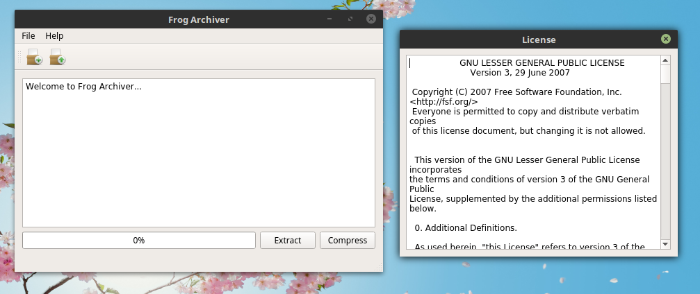Viewport: 700px width, 294px height.
Task: Click the License window vertical scrollbar thumb
Action: (x=665, y=74)
